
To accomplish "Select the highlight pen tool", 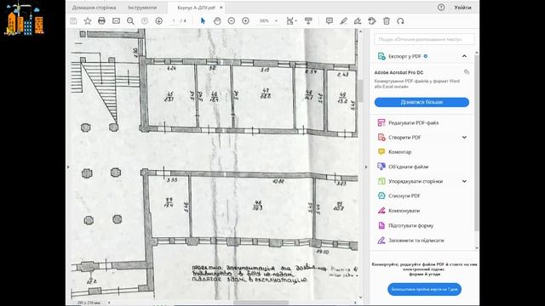I will click(x=343, y=20).
